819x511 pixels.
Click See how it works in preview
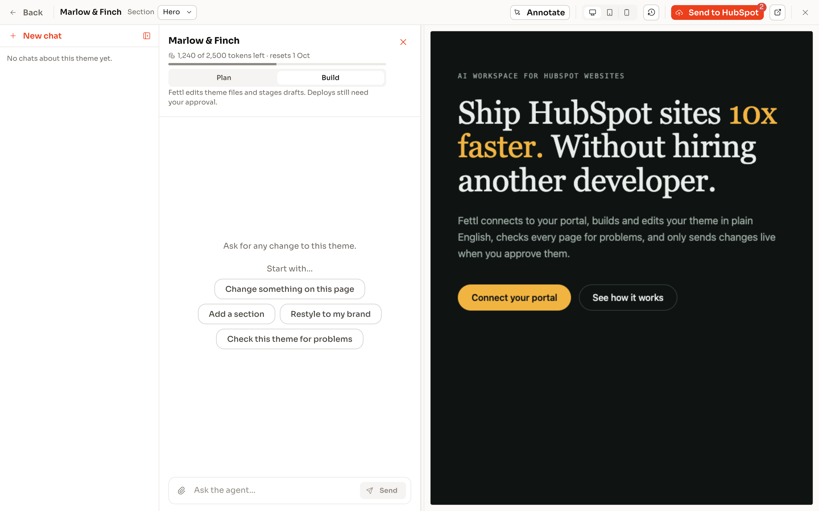coord(628,298)
